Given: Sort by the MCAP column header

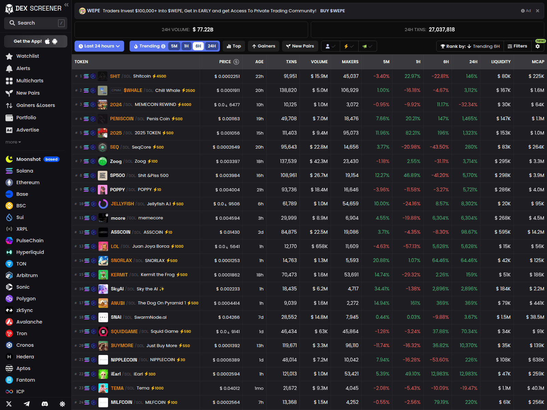Looking at the screenshot, I should click(538, 62).
